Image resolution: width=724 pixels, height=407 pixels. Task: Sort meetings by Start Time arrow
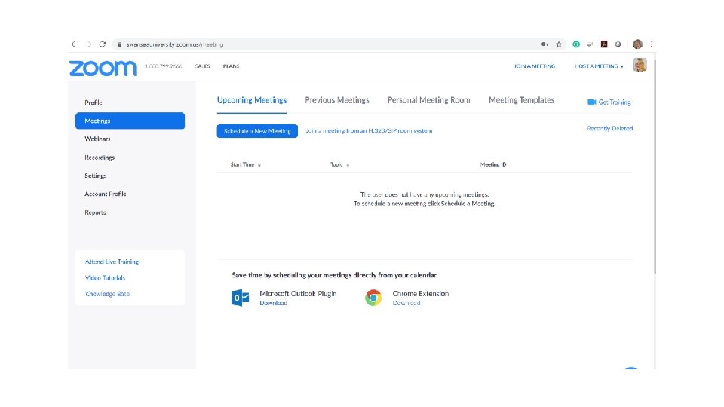pyautogui.click(x=259, y=165)
